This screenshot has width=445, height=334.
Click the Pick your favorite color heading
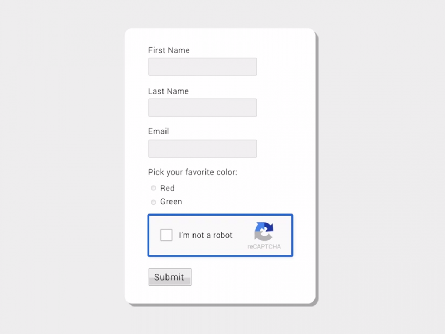tap(192, 172)
